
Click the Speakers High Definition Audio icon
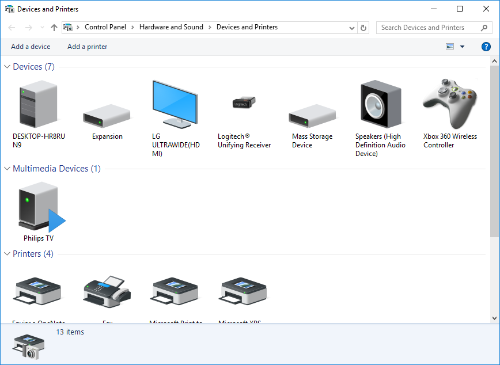[x=380, y=105]
